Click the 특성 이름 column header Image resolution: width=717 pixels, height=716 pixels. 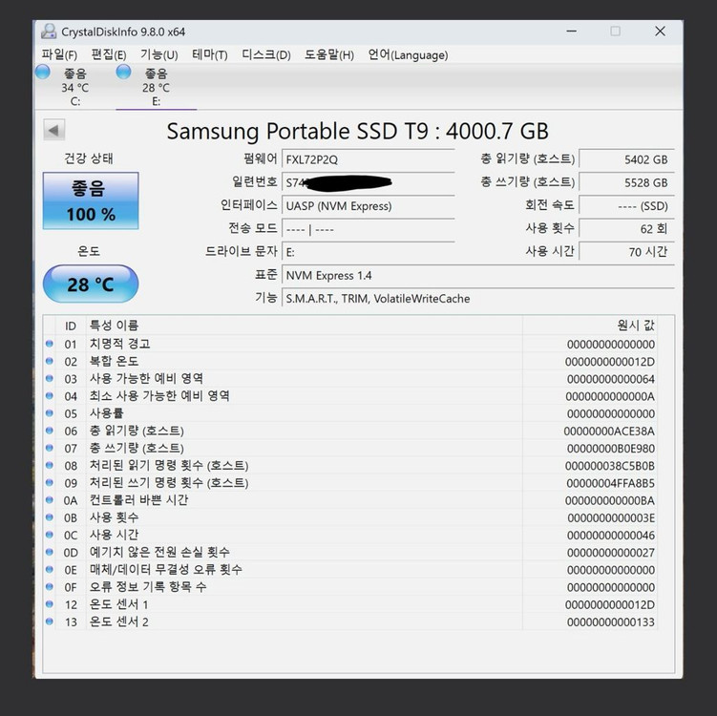click(305, 326)
